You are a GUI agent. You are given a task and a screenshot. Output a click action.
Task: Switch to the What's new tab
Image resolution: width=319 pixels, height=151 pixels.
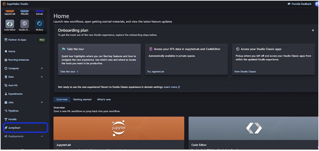point(104,100)
